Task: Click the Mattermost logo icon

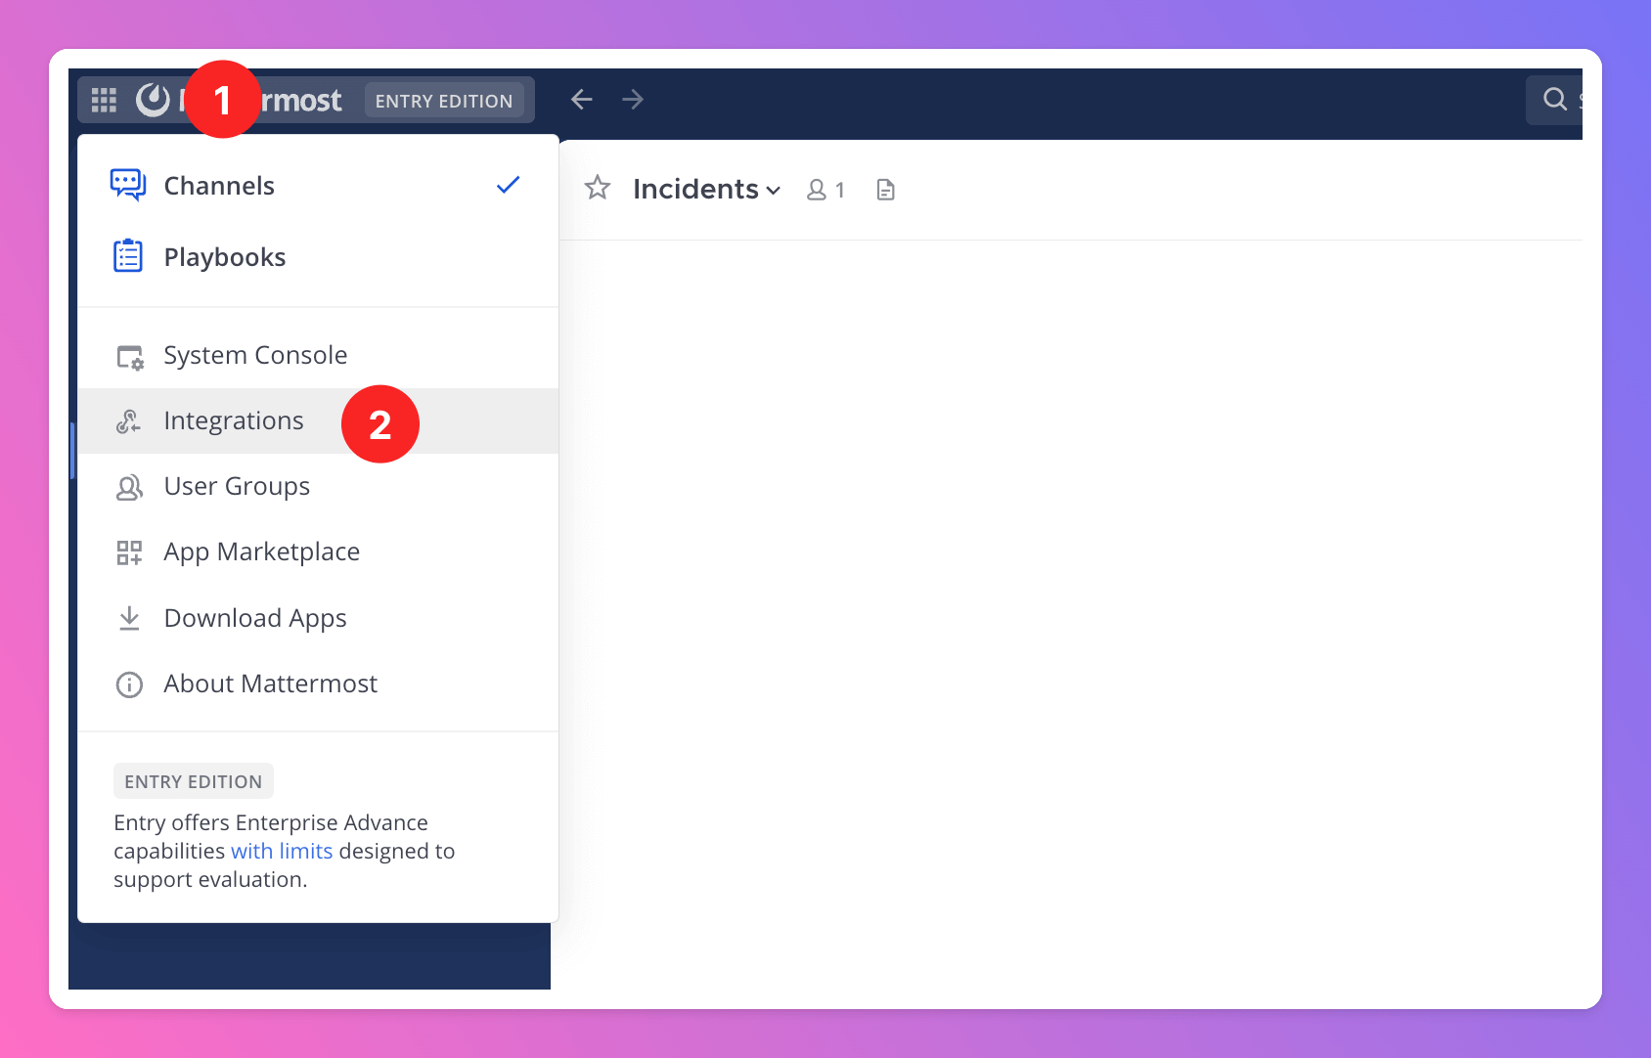Action: click(x=153, y=100)
